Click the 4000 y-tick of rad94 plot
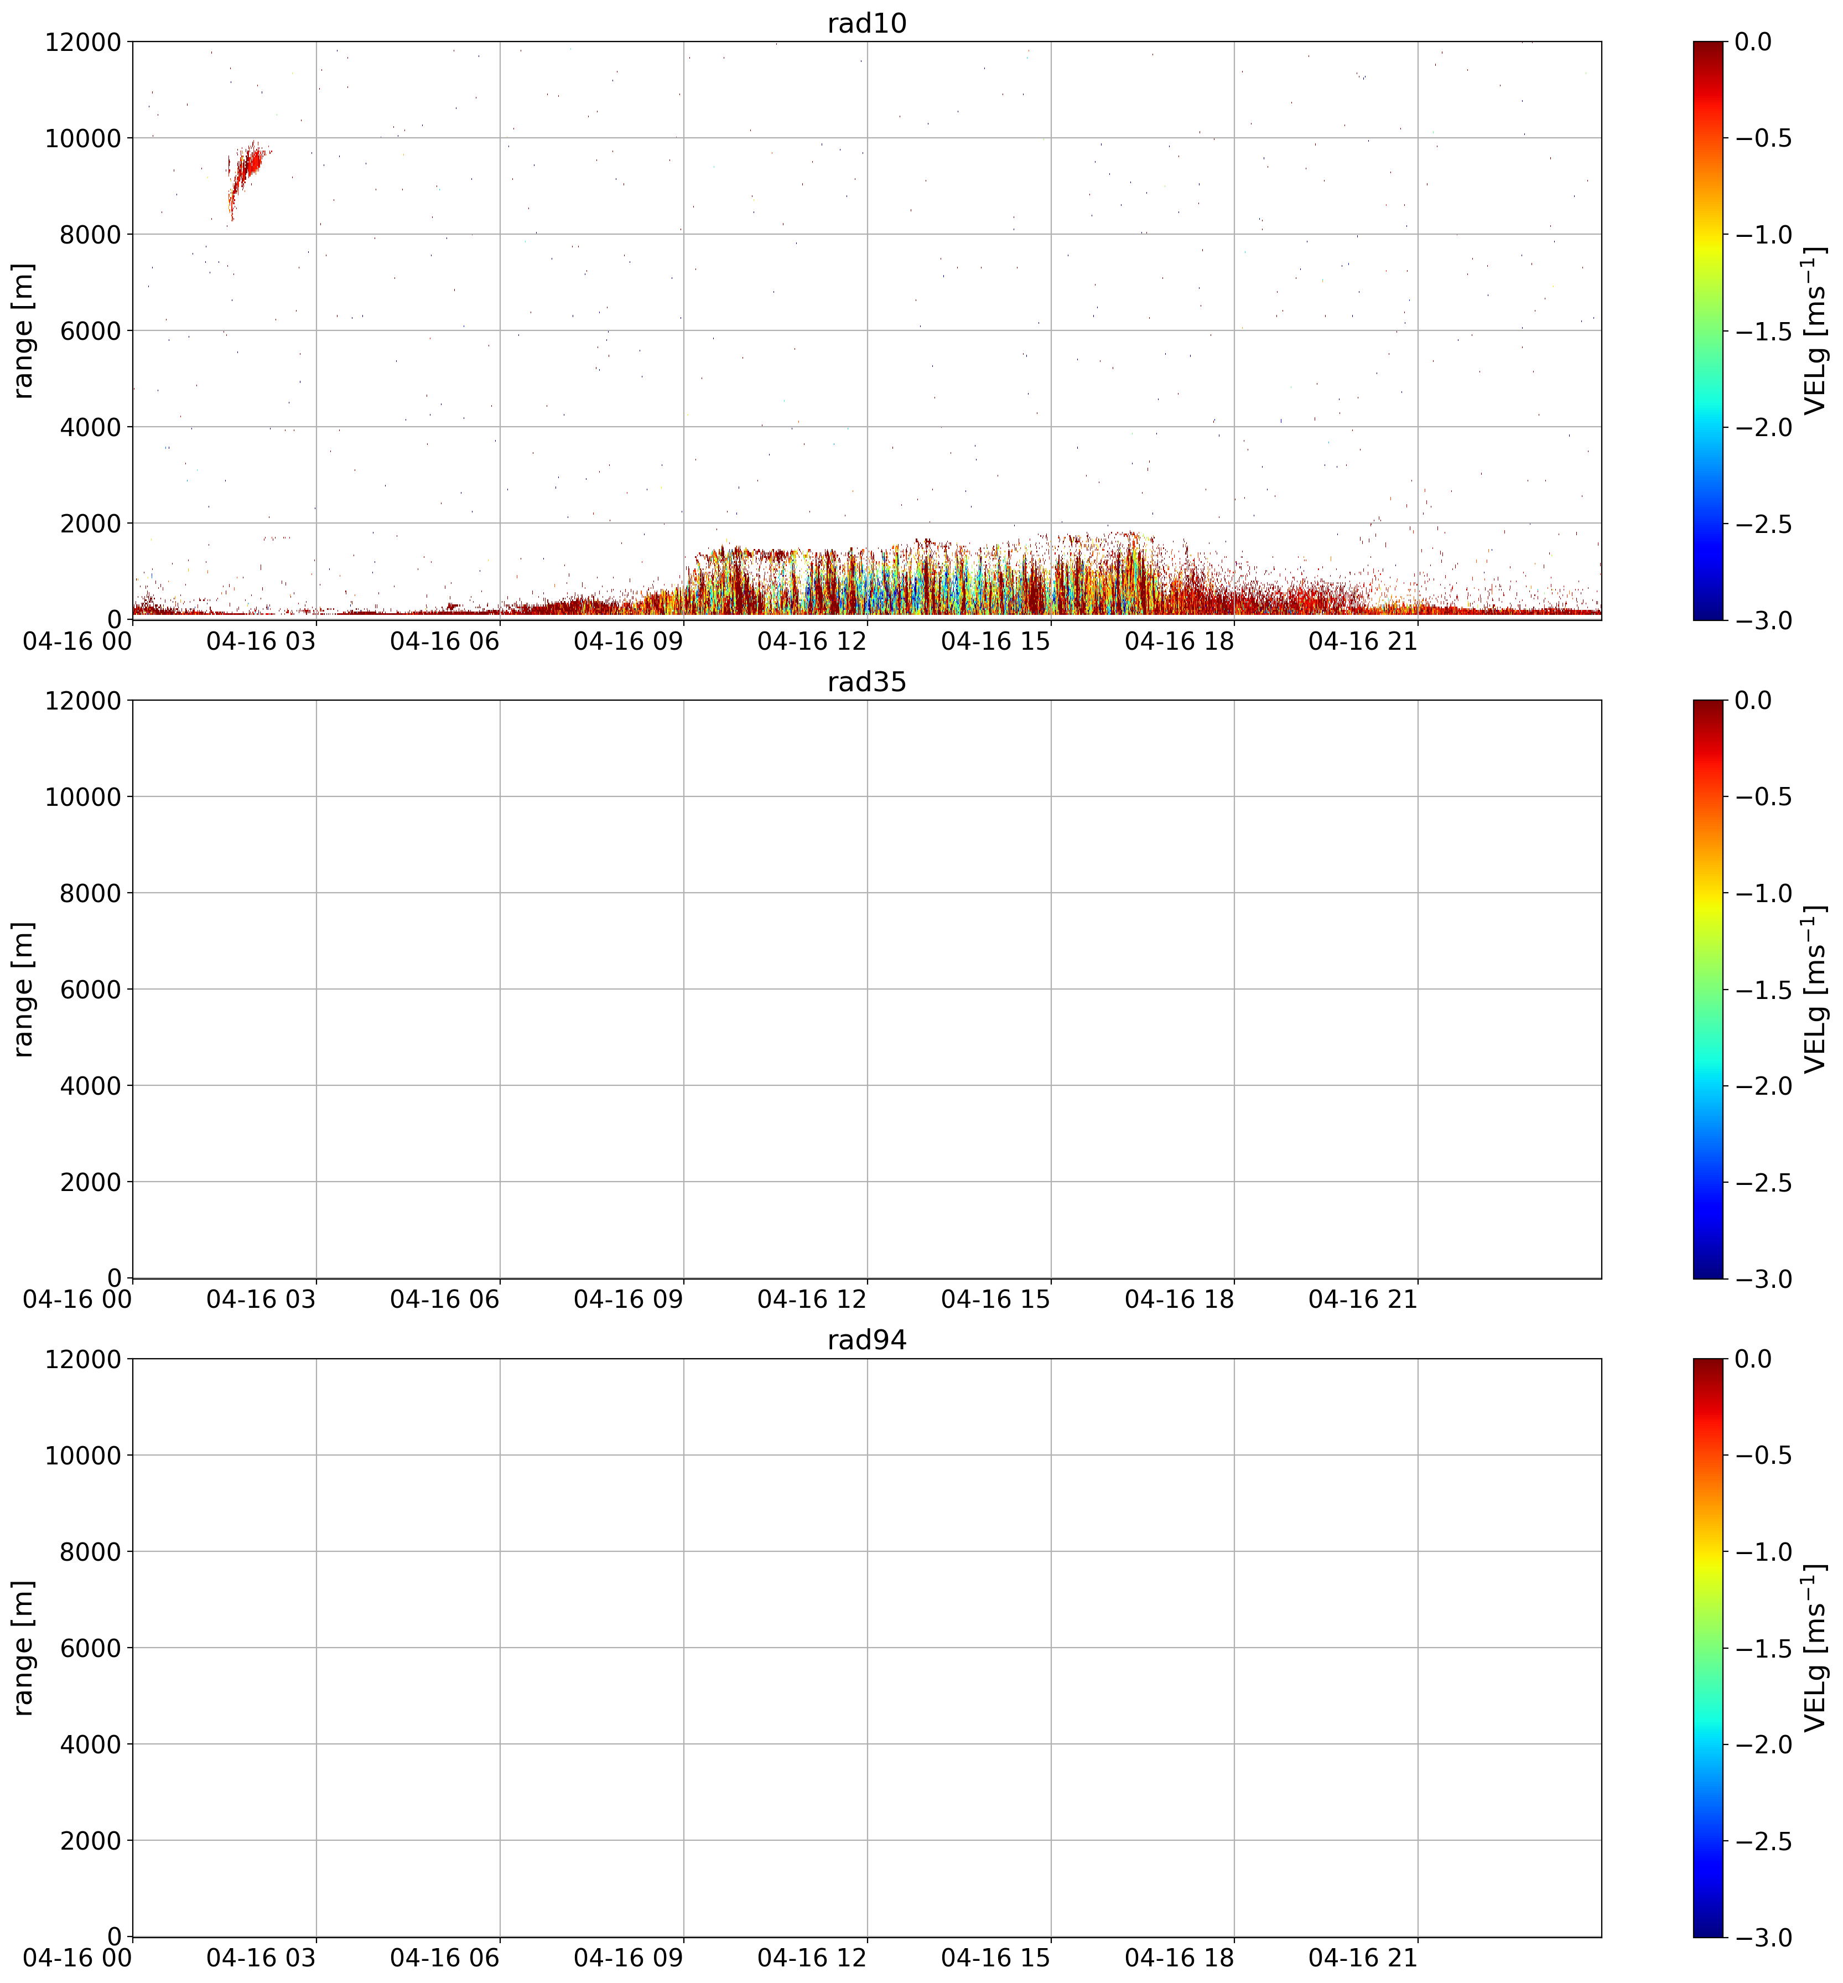1843x1983 pixels. pos(90,1744)
